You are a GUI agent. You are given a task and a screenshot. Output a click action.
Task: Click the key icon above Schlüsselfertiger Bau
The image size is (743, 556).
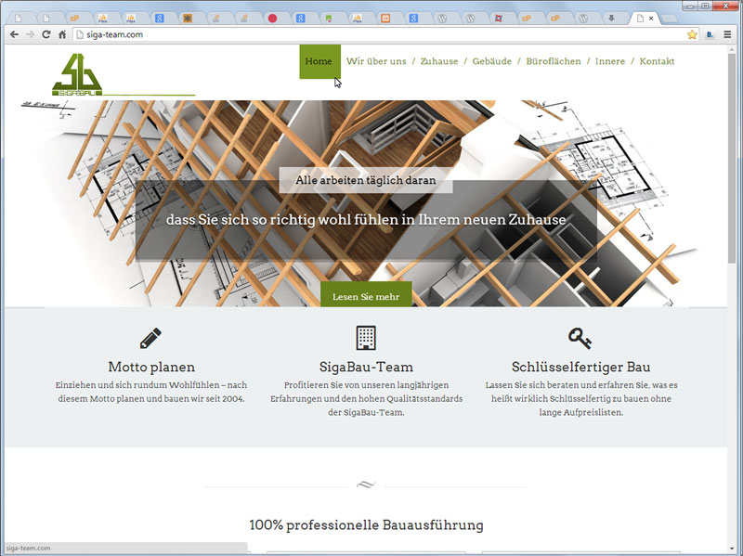[x=580, y=338]
